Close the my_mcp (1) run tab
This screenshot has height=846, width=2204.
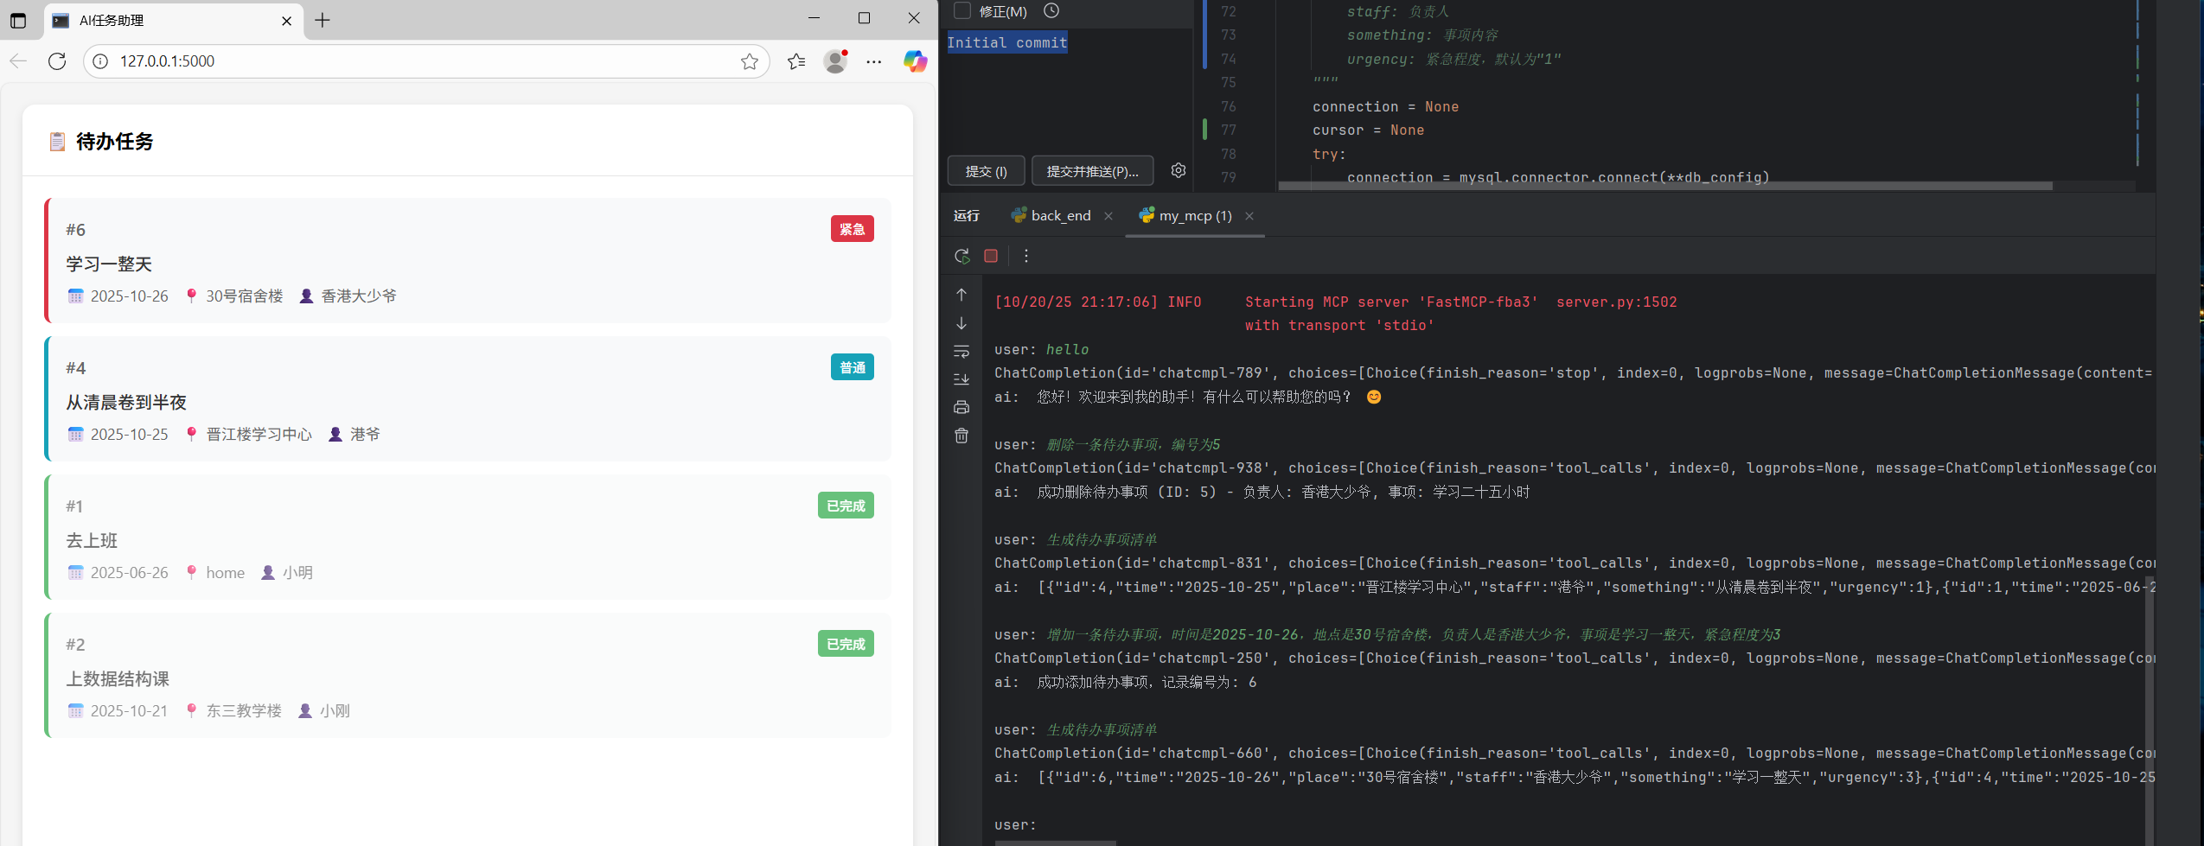tap(1249, 216)
